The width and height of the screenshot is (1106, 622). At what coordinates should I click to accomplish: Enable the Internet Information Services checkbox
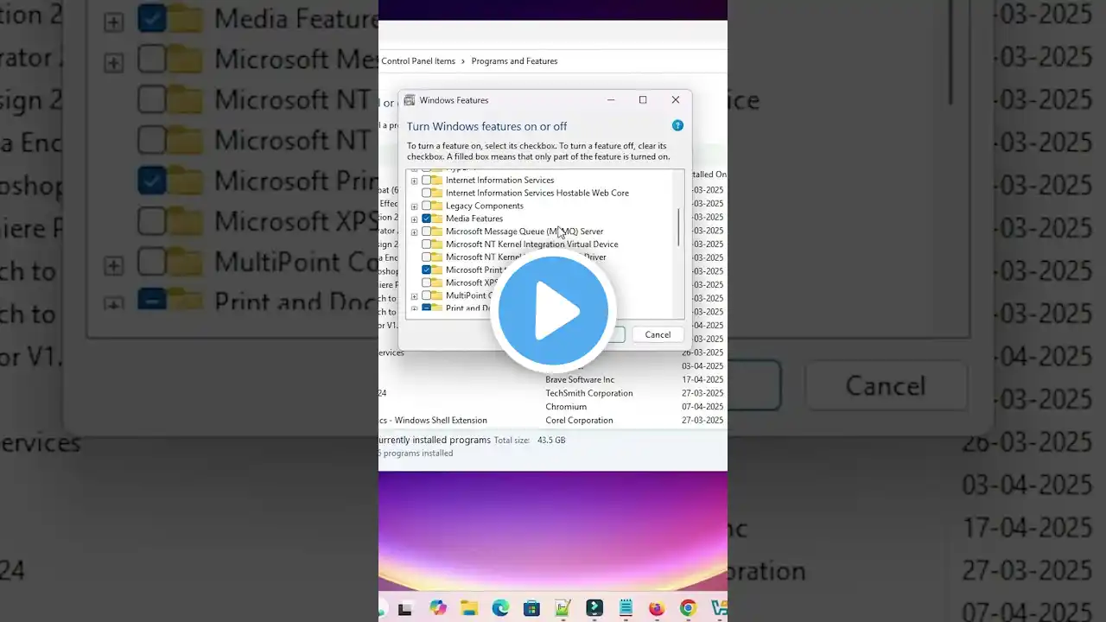tap(426, 181)
